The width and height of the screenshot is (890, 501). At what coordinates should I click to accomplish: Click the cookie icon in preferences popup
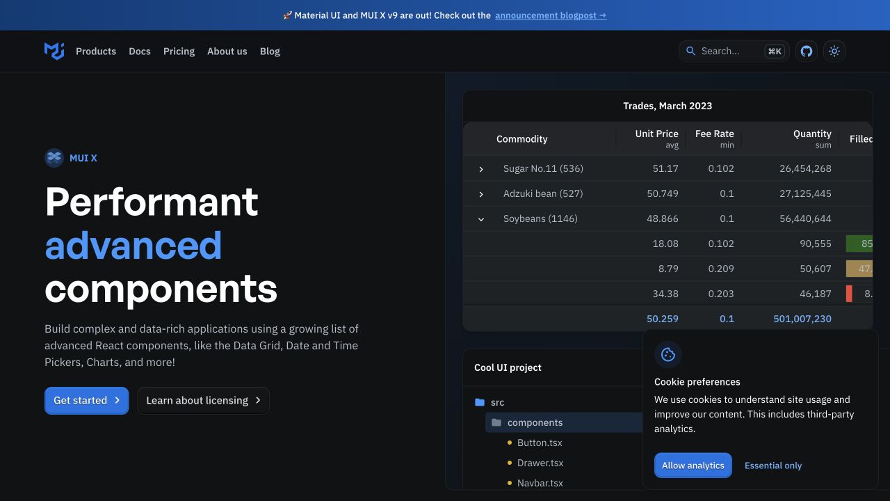coord(668,355)
